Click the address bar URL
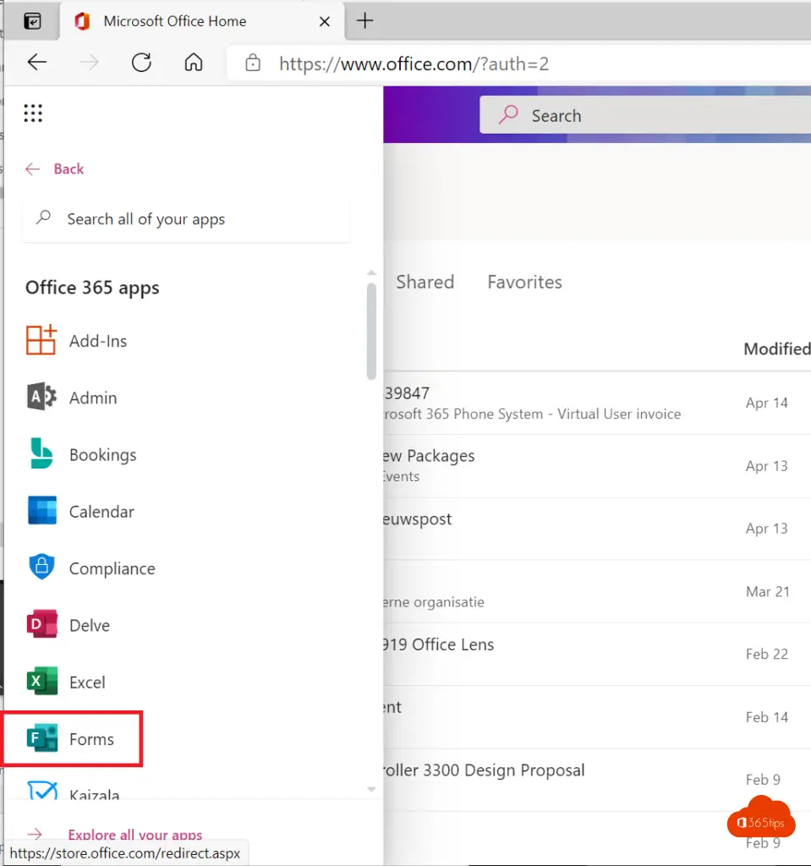Screen dimensions: 811x866 point(414,64)
